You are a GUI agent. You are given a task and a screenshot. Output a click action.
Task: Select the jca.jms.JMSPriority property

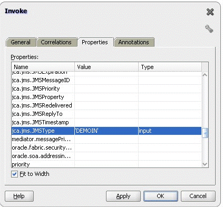106,88
